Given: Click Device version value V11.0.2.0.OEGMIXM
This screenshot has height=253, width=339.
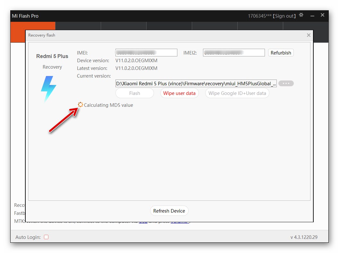Looking at the screenshot, I should pyautogui.click(x=136, y=61).
